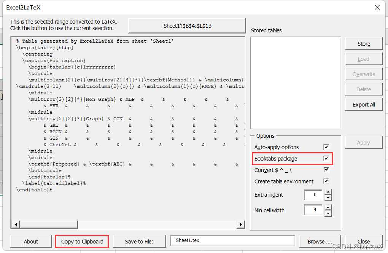This screenshot has width=388, height=253.
Task: Uncheck Create table environment
Action: 326,181
